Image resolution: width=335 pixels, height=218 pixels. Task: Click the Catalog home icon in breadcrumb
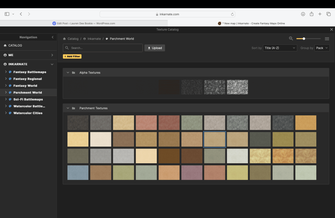coord(65,39)
